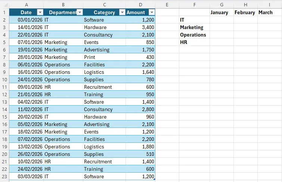Click the Print category cell
The width and height of the screenshot is (282, 182).
[x=104, y=57]
